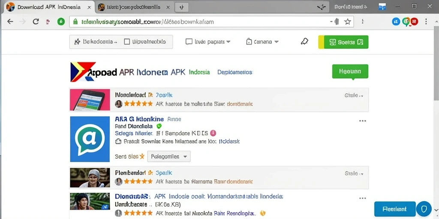Click the avatar icon in first row
This screenshot has height=219, width=439.
(x=119, y=104)
